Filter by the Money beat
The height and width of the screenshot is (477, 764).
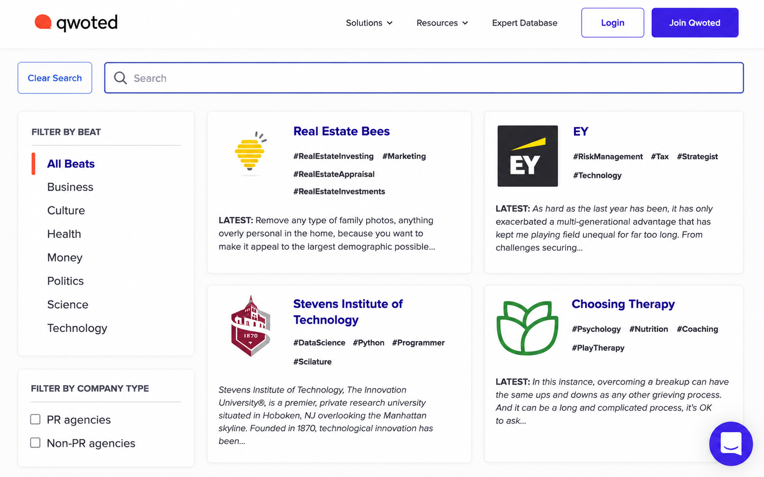pos(64,258)
